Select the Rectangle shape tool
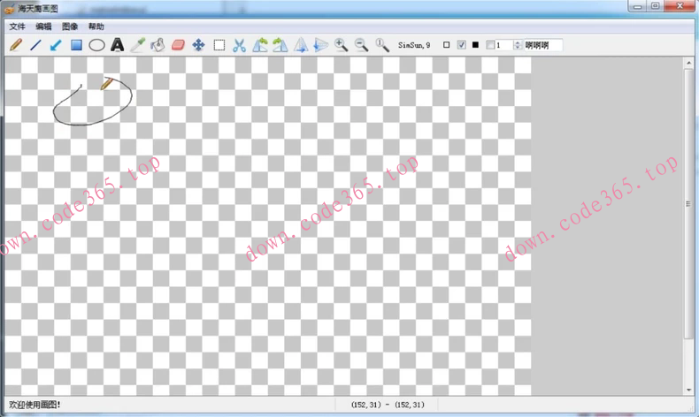 pyautogui.click(x=76, y=45)
